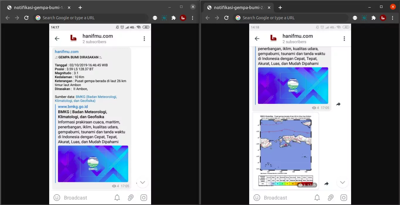Image resolution: width=400 pixels, height=205 pixels.
Task: Click 'GEMPA BUMI DIRASAKAN' heading text
Action: coord(78,57)
